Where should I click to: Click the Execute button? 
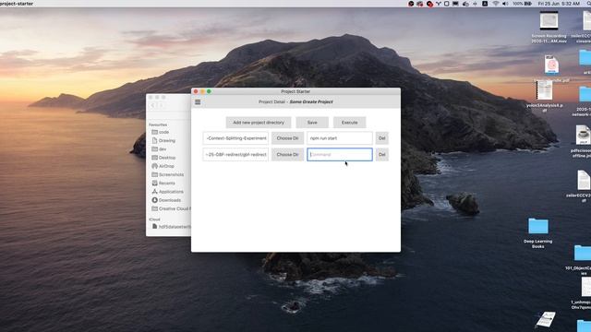tap(349, 123)
